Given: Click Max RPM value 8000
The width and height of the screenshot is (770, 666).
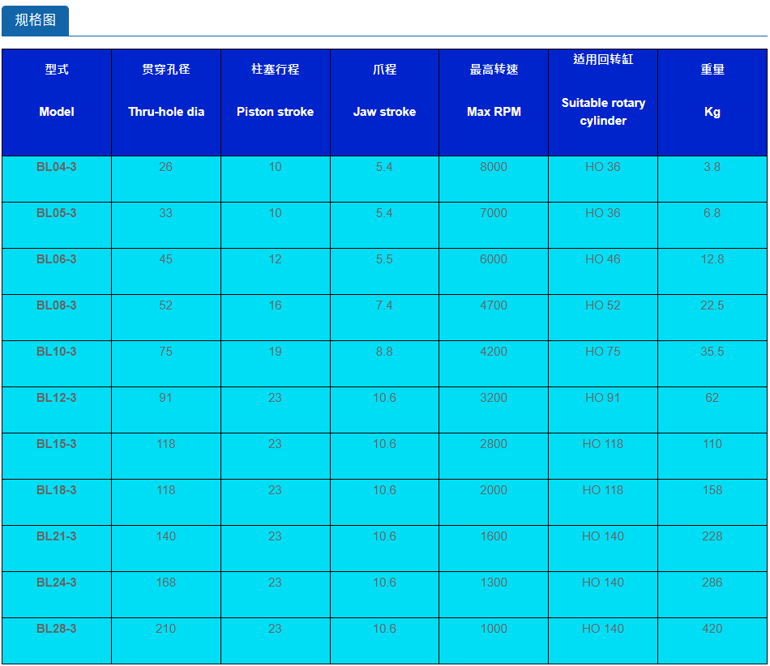Looking at the screenshot, I should click(x=494, y=167).
